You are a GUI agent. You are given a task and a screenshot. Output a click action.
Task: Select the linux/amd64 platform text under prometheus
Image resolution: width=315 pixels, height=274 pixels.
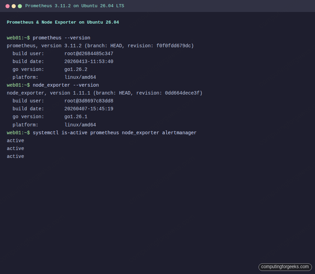click(80, 77)
